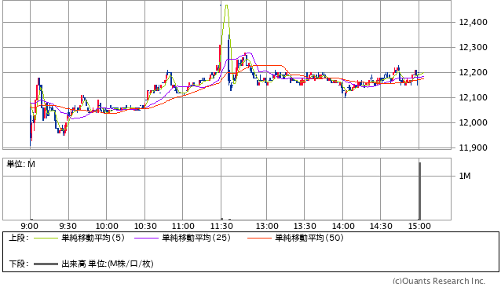Click the 単位: M volume unit label
This screenshot has height=284, width=501.
[20, 164]
